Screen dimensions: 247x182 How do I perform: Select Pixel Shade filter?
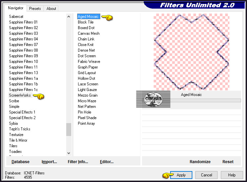(x=87, y=118)
